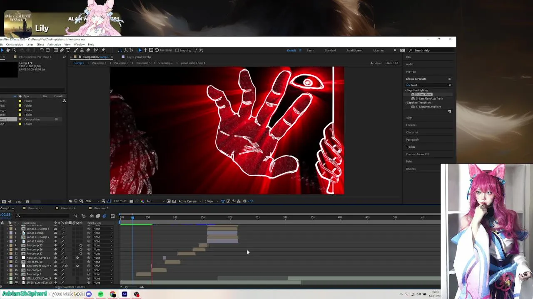
Task: Toggle Frame Blending timeline icon
Action: click(98, 216)
